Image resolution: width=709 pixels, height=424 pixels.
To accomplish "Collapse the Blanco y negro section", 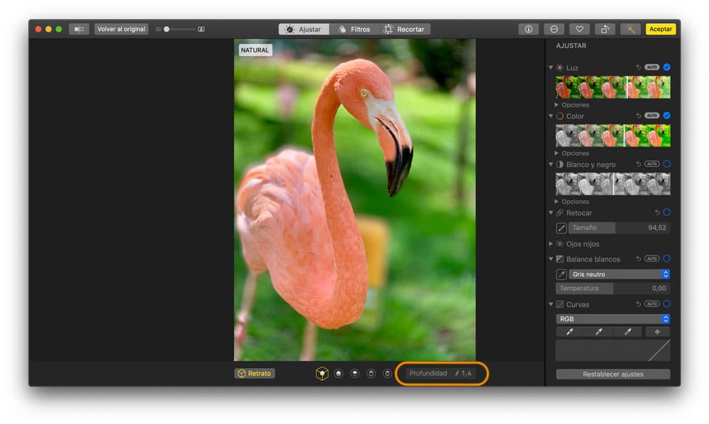I will pyautogui.click(x=551, y=164).
